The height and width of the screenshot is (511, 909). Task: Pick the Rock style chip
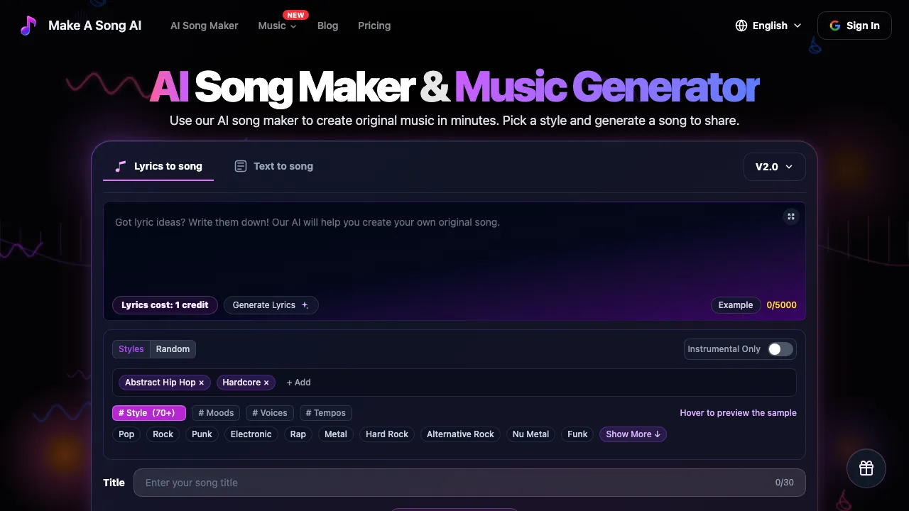click(163, 434)
